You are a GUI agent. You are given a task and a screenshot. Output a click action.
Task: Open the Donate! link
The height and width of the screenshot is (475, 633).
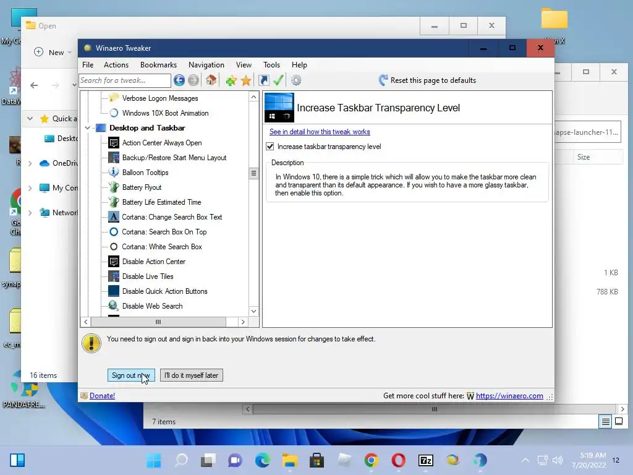point(102,396)
